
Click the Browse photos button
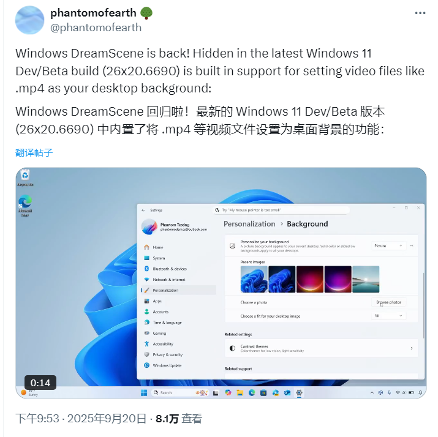point(388,302)
